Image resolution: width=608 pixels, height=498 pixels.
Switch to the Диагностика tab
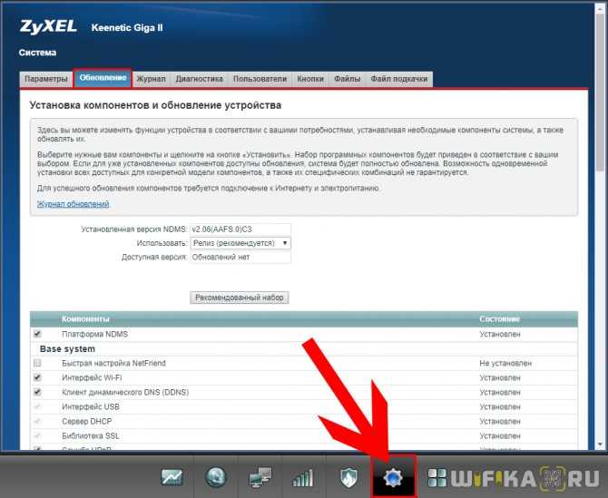[200, 79]
